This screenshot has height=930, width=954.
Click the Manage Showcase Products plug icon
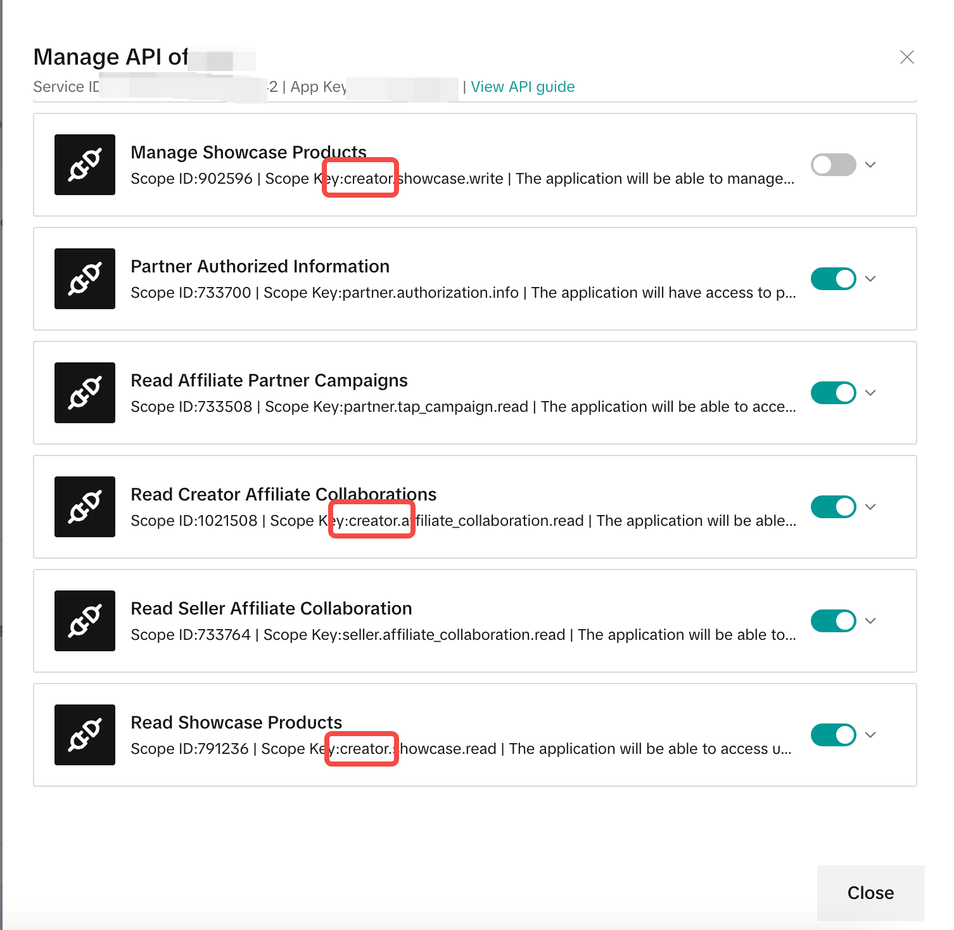(x=85, y=165)
